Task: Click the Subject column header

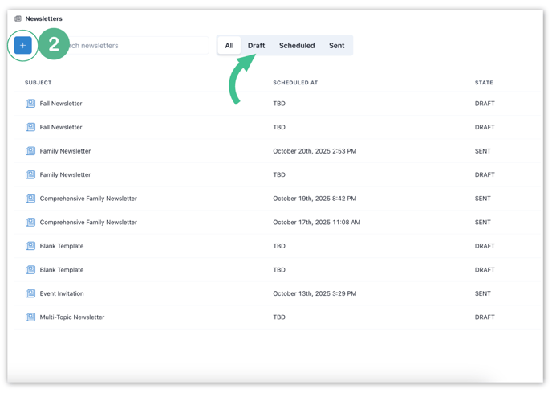Action: [39, 83]
